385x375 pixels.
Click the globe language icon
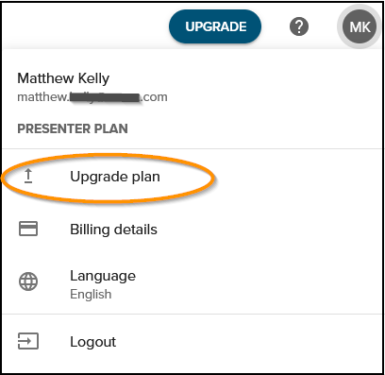tap(28, 281)
